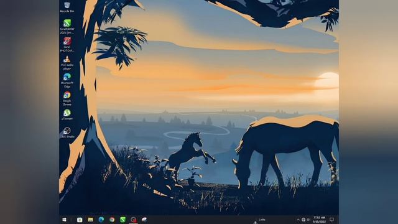The image size is (398, 224).
Task: Open File Explorer from the taskbar
Action: coord(90,220)
